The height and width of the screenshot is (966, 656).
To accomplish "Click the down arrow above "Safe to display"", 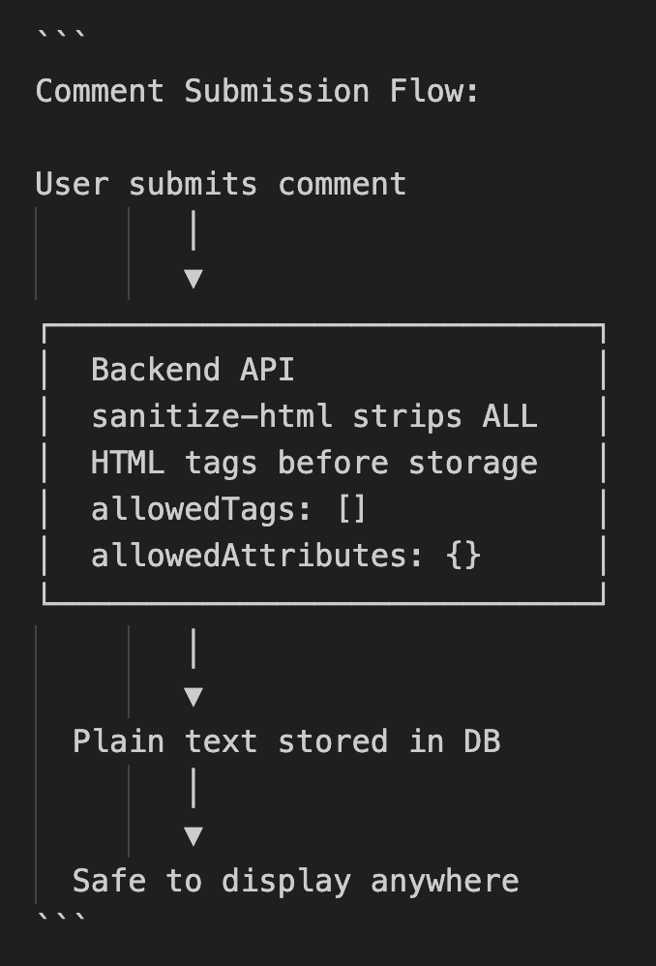I will [194, 835].
